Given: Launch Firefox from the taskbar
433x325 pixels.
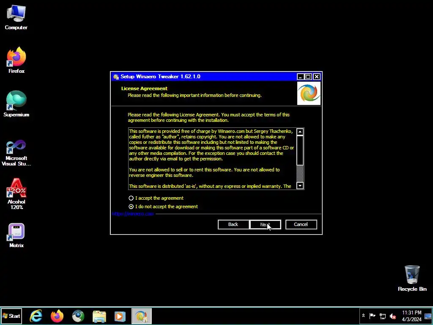Looking at the screenshot, I should [57, 316].
